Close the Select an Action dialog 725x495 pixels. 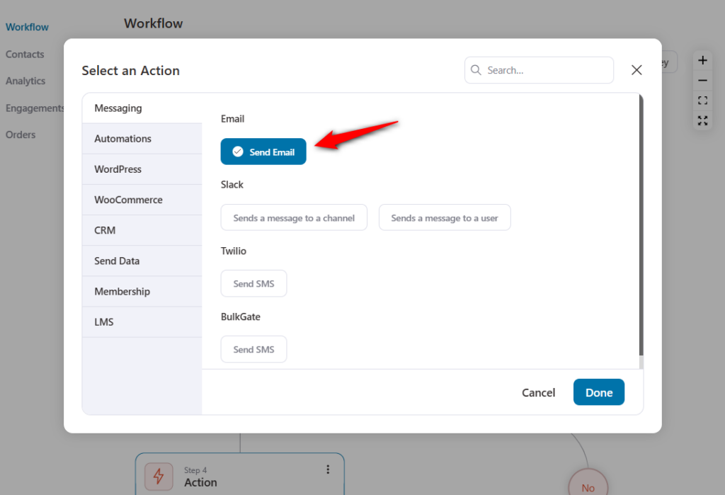click(636, 70)
